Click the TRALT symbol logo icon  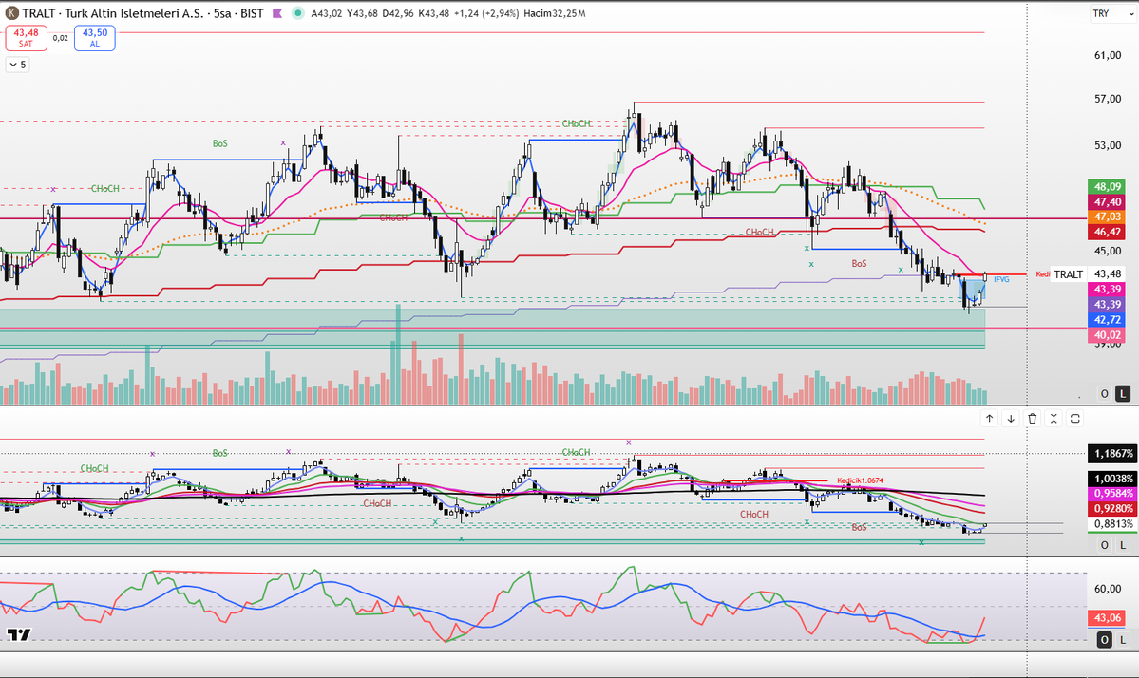(12, 13)
